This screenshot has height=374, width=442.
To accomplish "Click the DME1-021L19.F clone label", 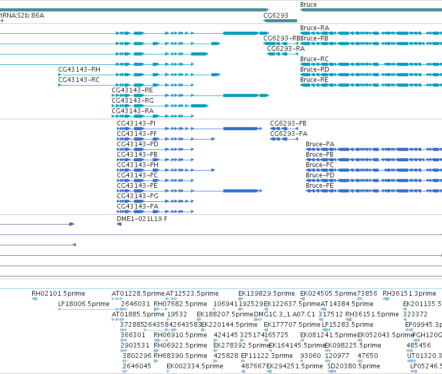I will (x=142, y=219).
